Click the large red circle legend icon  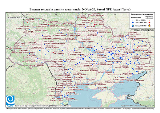click(150, 22)
